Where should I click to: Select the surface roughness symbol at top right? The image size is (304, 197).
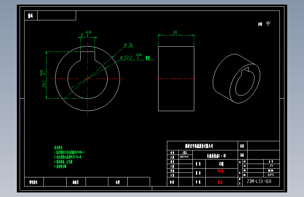268,23
